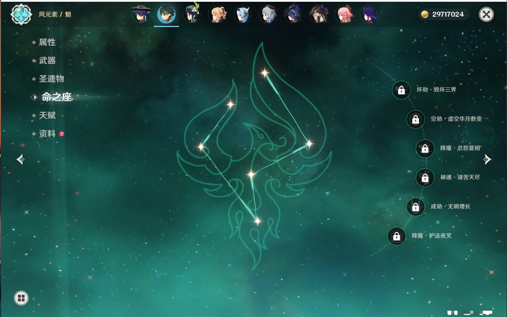Pick the blonde Yoimiya character avatar

tap(217, 14)
